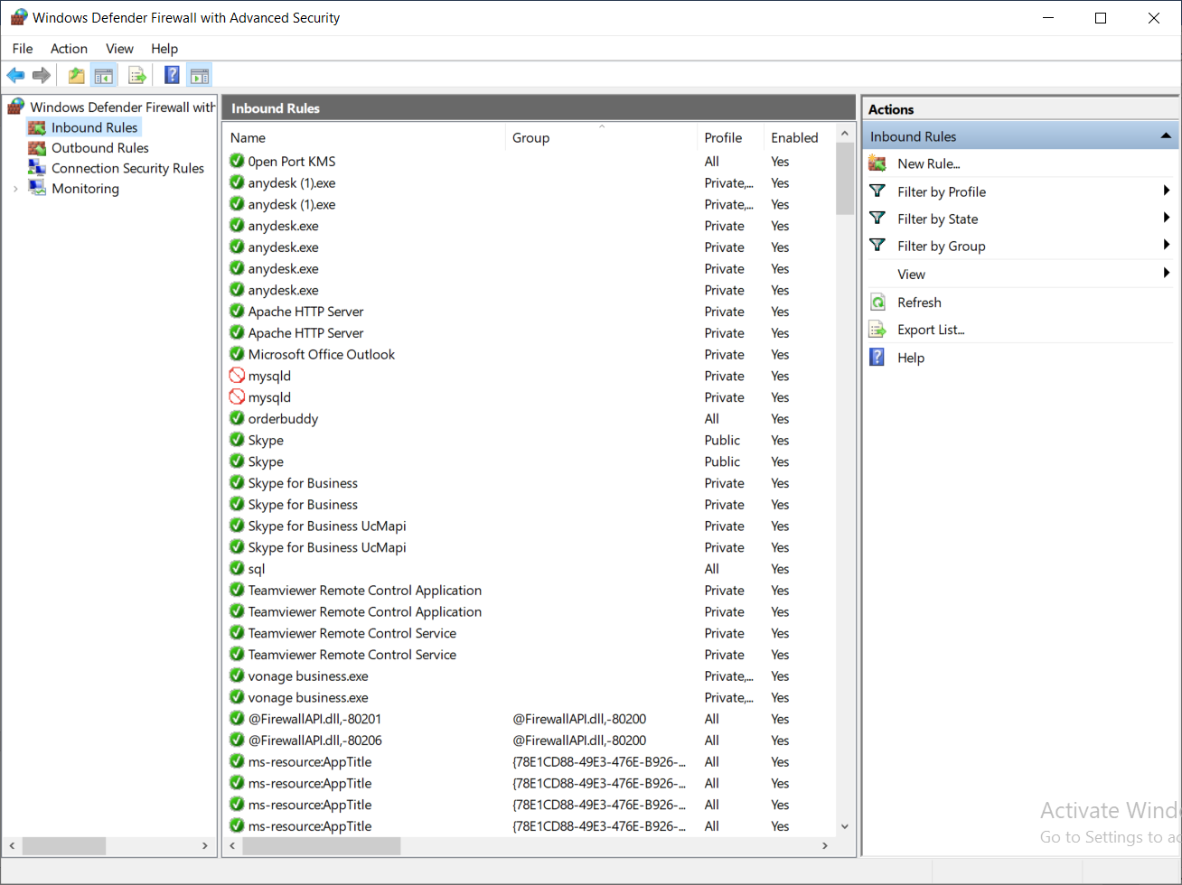Expand Filter by Group submenu arrow
Viewport: 1182px width, 885px height.
click(1167, 245)
